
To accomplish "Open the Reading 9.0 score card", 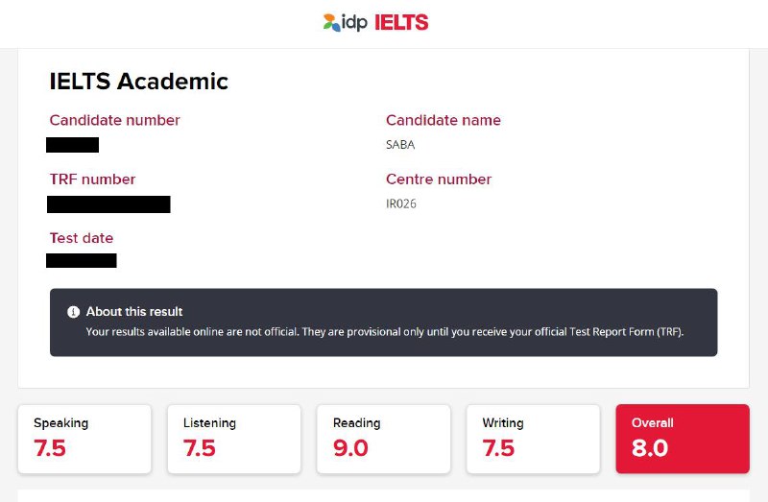I will tap(383, 439).
